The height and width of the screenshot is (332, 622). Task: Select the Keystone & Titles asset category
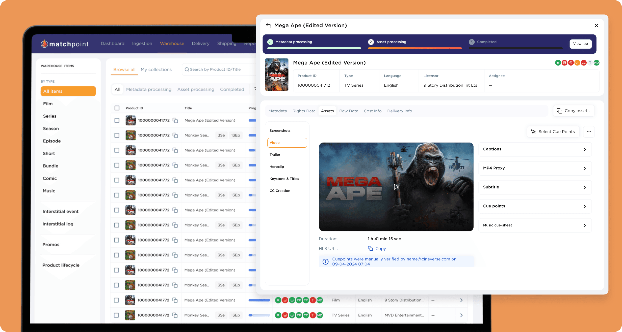[284, 179]
